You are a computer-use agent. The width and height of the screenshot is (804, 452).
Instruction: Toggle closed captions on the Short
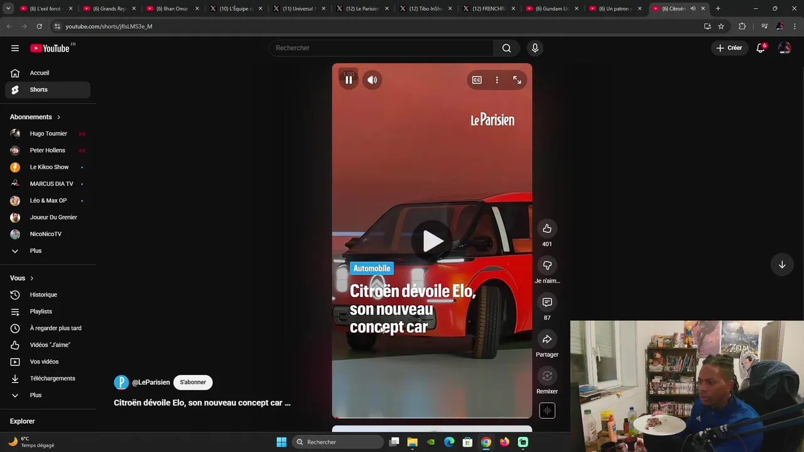pos(477,80)
